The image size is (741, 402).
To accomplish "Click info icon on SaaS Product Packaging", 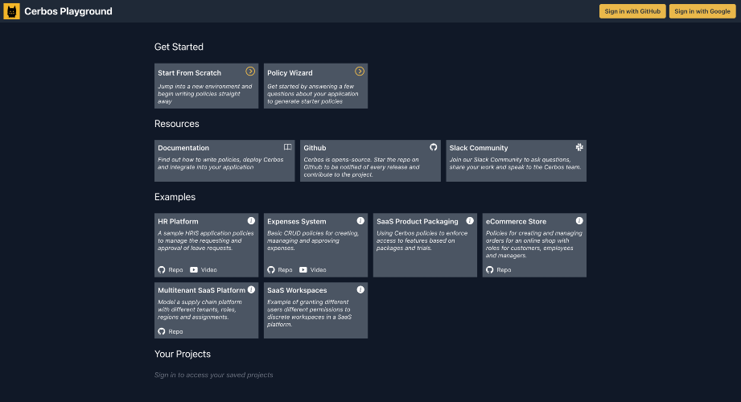I will tap(470, 220).
